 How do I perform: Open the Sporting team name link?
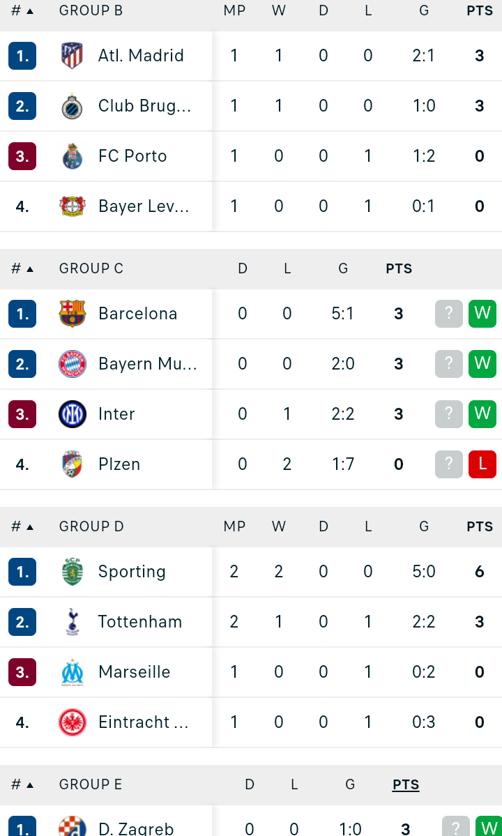[132, 572]
